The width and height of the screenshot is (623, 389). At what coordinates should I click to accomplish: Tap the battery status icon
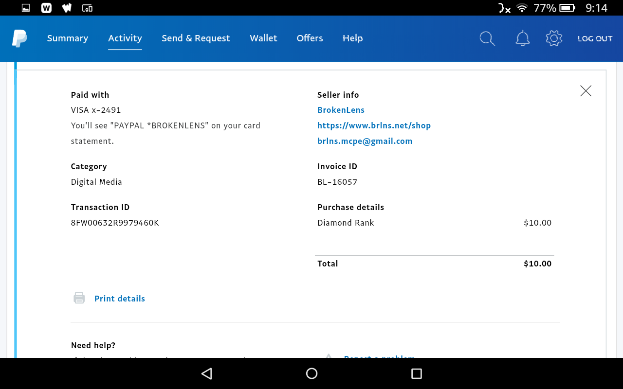tap(567, 8)
